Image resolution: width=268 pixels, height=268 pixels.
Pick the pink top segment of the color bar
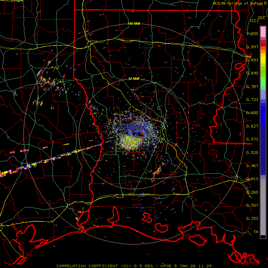pos(263,32)
